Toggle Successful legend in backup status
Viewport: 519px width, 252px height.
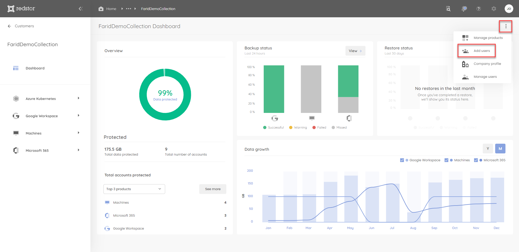coord(273,127)
